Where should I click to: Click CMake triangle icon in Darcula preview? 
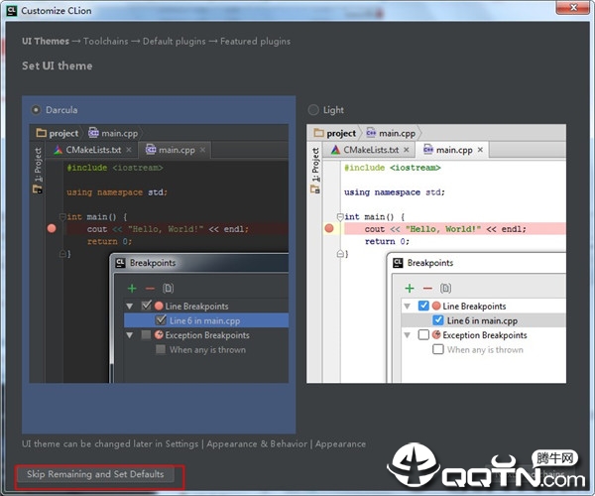pos(59,150)
